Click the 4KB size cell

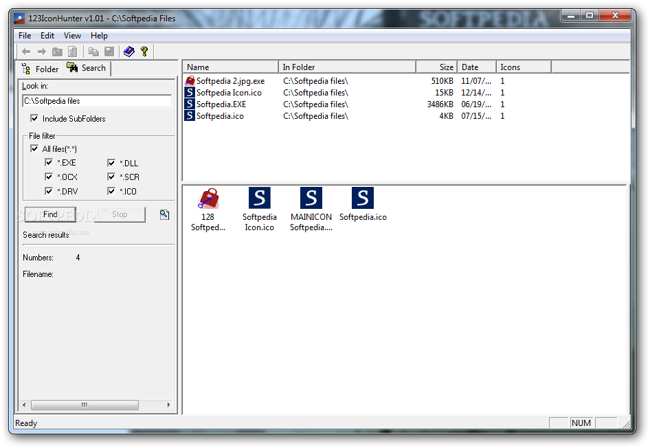tap(446, 115)
